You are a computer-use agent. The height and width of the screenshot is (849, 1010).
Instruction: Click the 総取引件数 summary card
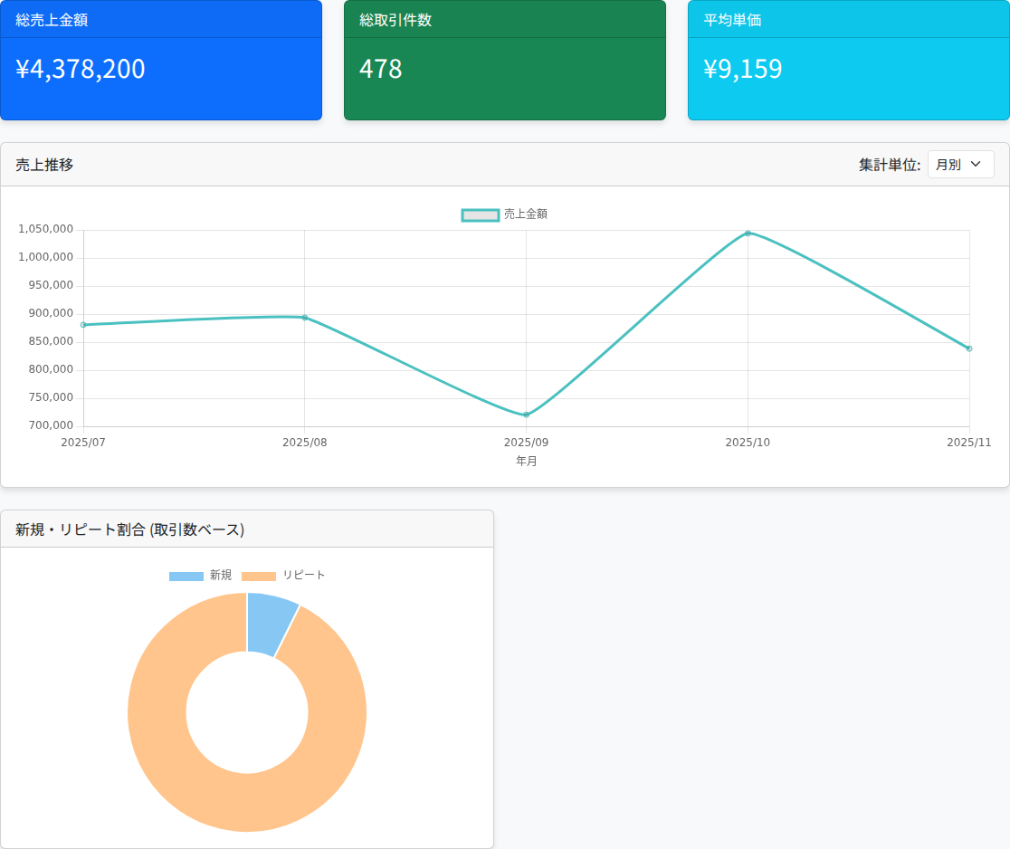point(505,61)
